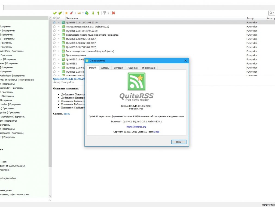Select the Flash Player ] Программы feed
This screenshot has width=275, height=207.
[13, 76]
